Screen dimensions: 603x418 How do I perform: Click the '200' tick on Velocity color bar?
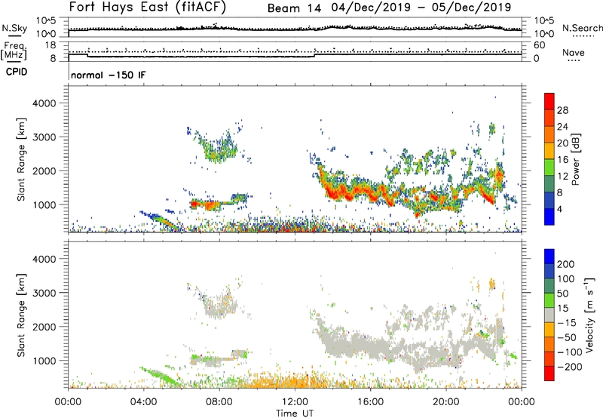(566, 264)
